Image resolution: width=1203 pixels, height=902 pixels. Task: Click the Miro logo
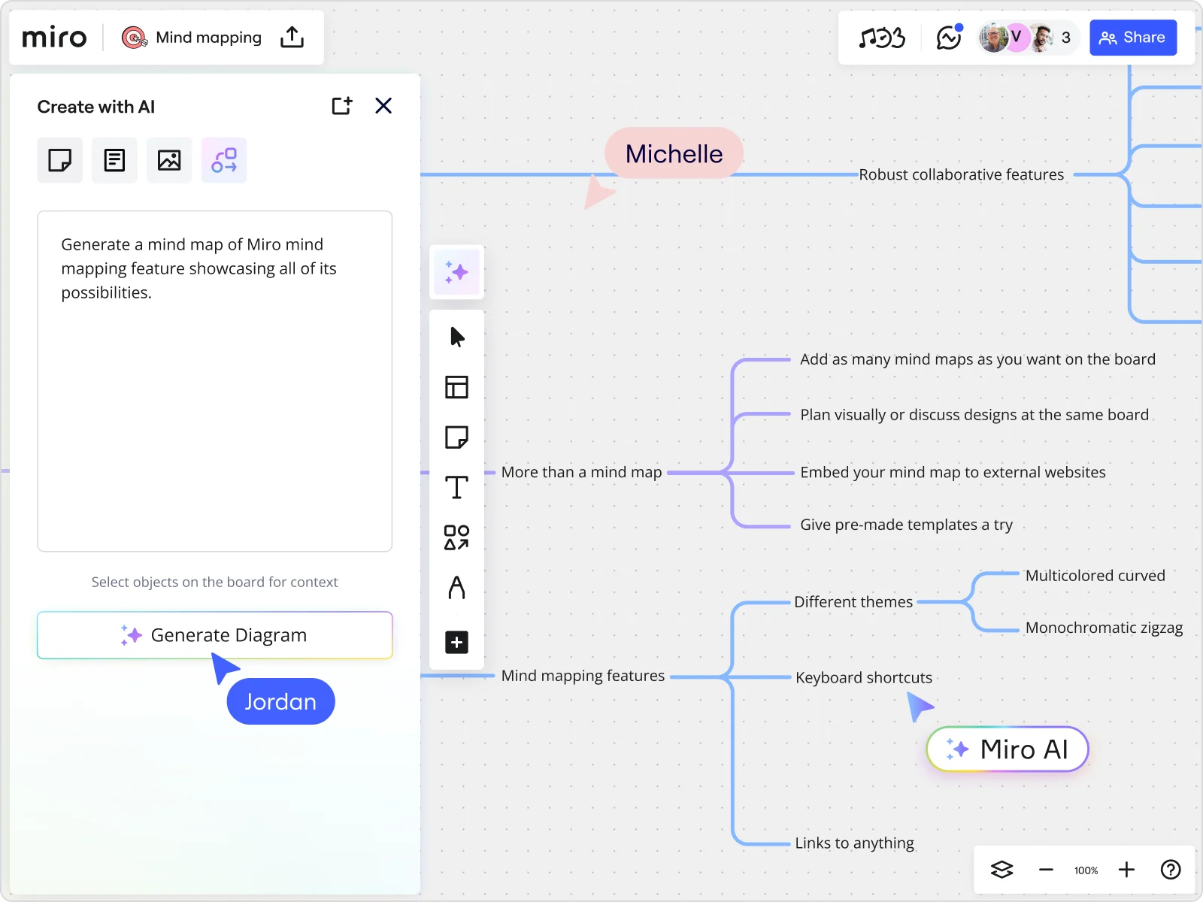click(x=54, y=38)
